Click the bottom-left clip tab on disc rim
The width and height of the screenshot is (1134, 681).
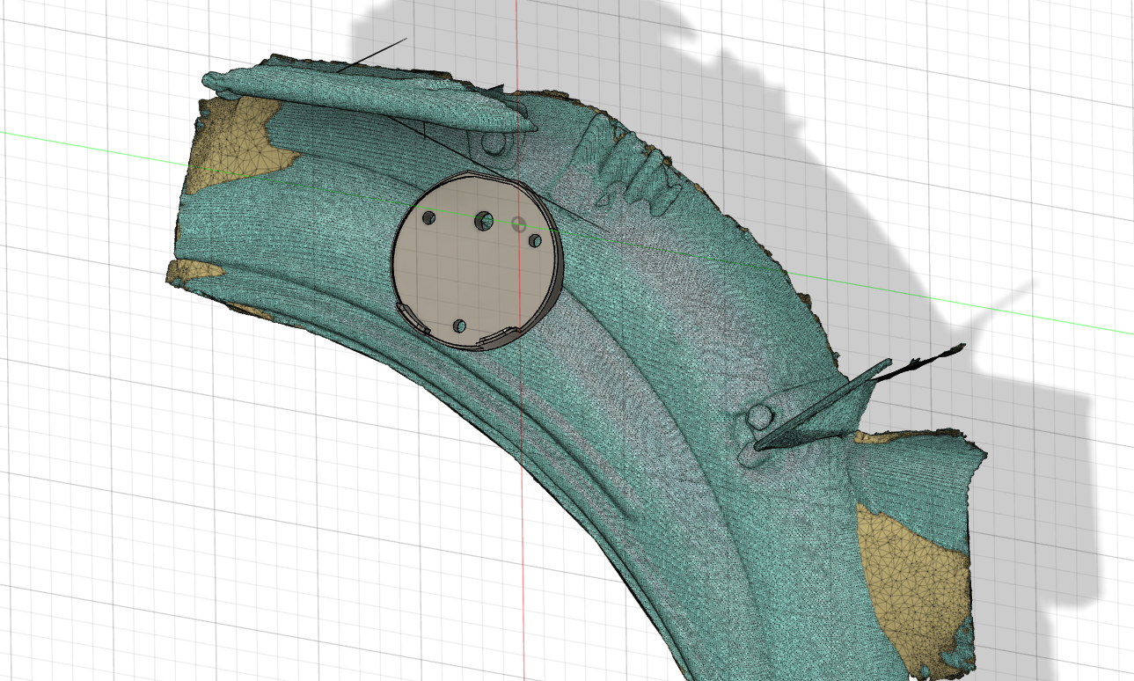pos(412,318)
